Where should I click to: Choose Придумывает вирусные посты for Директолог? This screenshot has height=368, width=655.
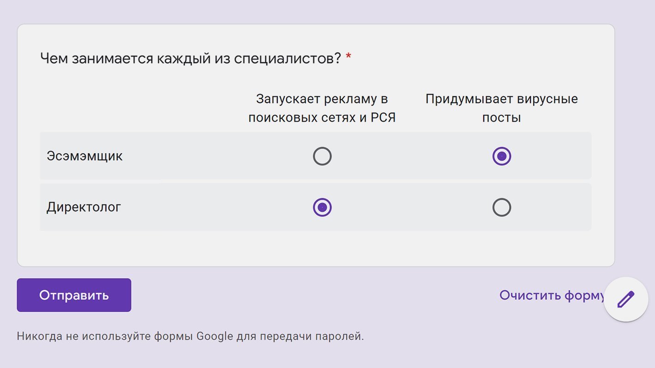coord(502,208)
